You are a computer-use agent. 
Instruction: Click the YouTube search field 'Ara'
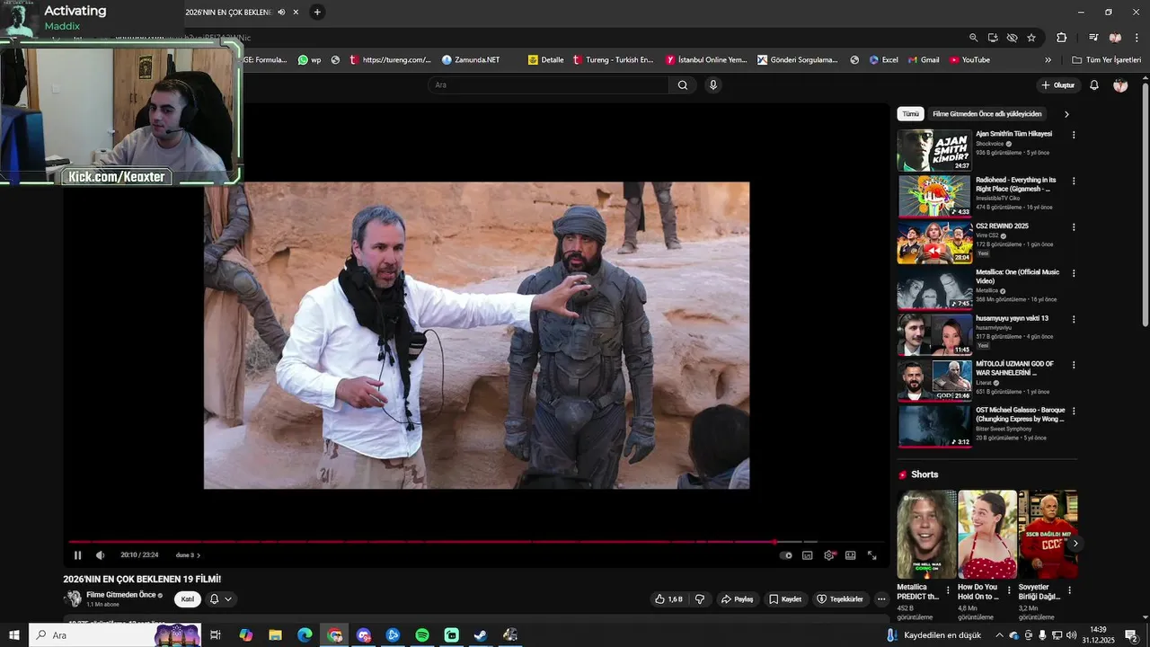548,85
